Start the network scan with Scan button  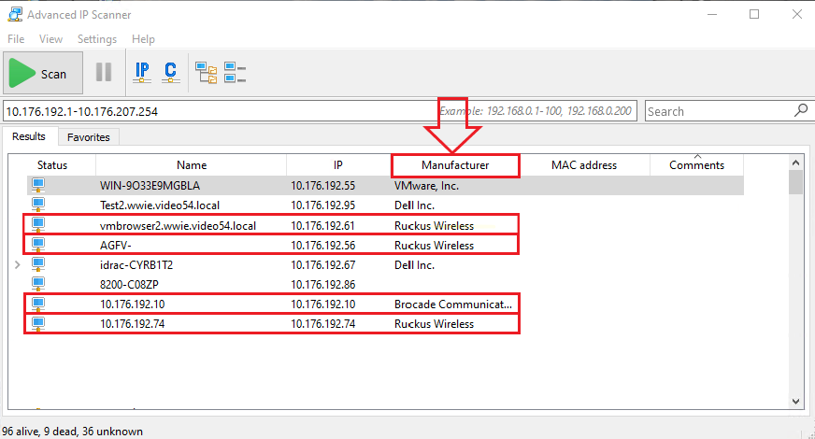click(x=42, y=73)
